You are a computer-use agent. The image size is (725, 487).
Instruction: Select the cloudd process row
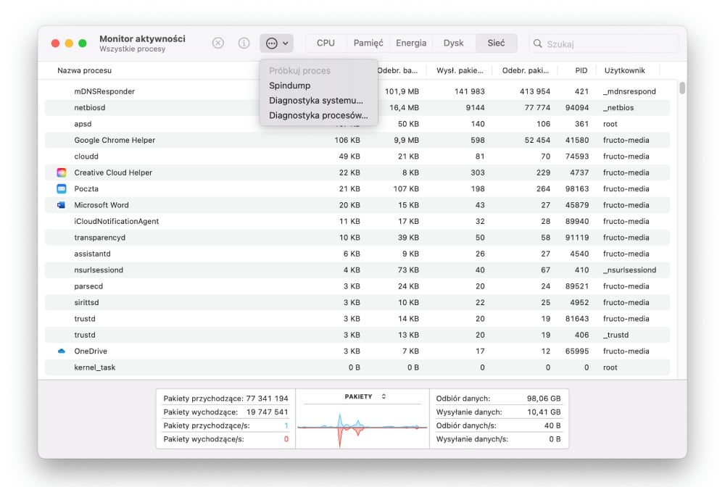click(x=357, y=156)
